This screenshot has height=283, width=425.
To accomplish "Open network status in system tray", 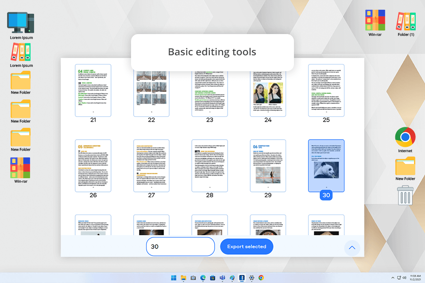I will (399, 278).
